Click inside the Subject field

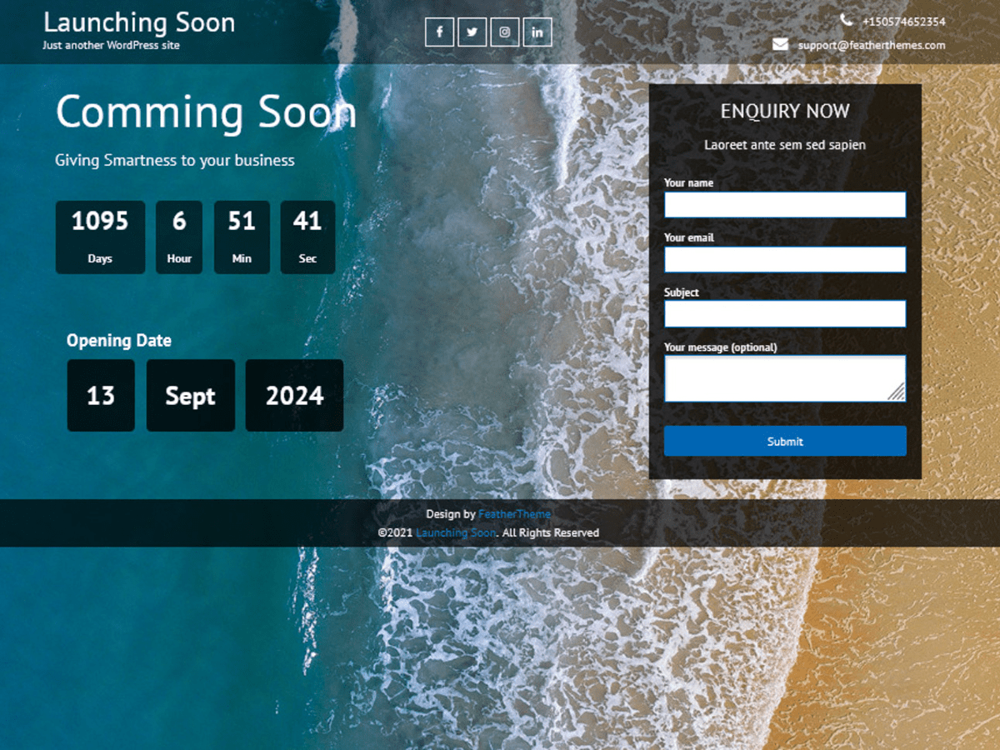[x=785, y=314]
